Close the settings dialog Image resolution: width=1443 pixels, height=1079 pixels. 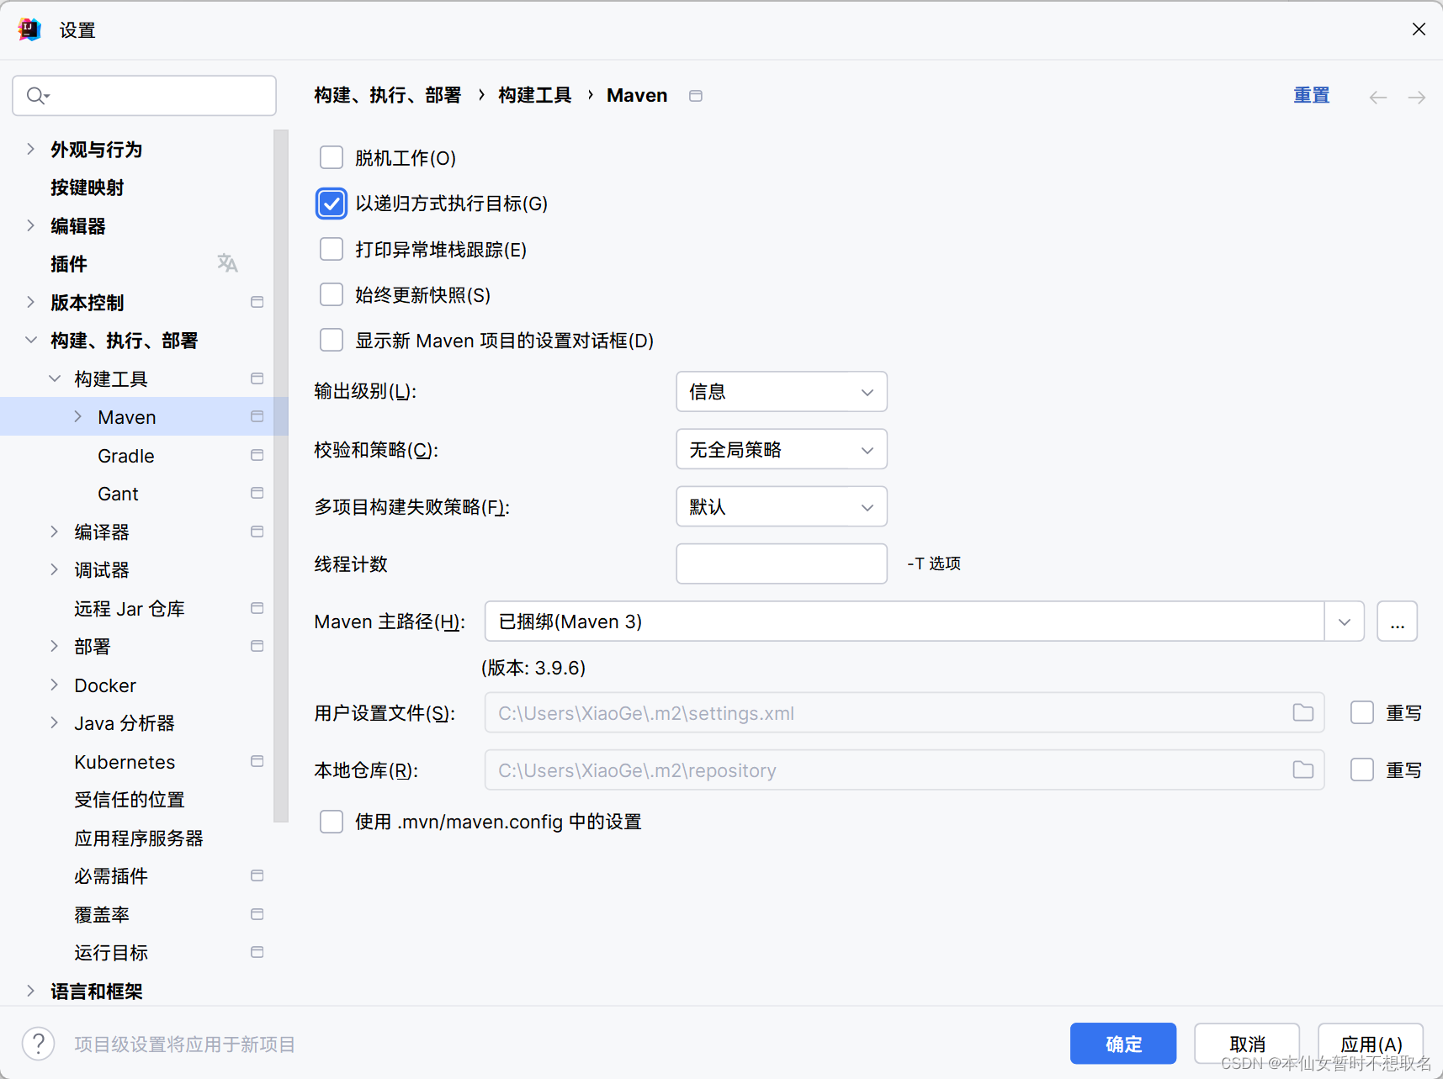(1419, 29)
